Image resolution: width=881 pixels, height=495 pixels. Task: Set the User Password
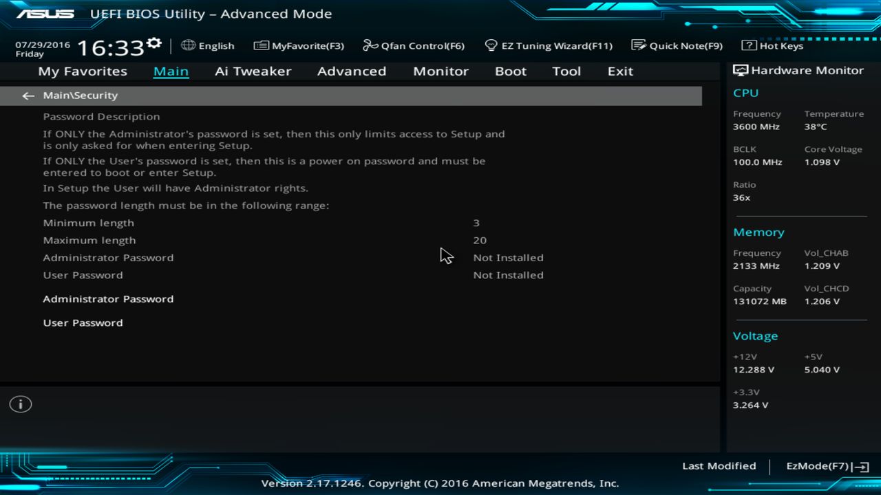(83, 322)
